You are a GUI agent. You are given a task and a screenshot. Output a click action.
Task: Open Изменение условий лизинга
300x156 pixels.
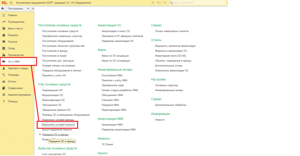click(58, 125)
